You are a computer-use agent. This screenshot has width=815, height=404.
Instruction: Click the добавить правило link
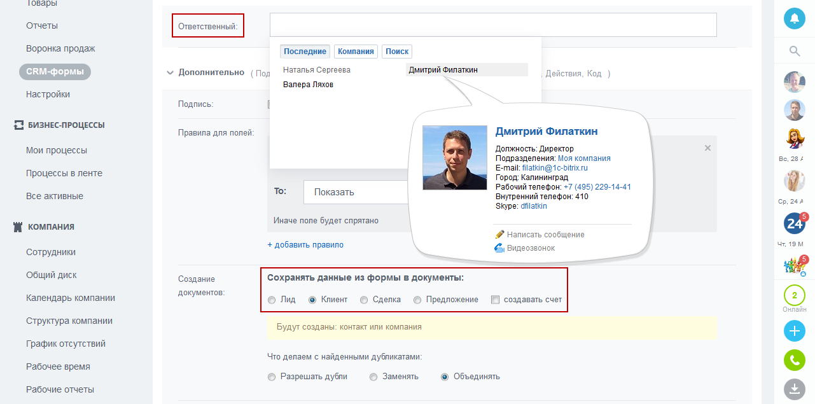[305, 245]
